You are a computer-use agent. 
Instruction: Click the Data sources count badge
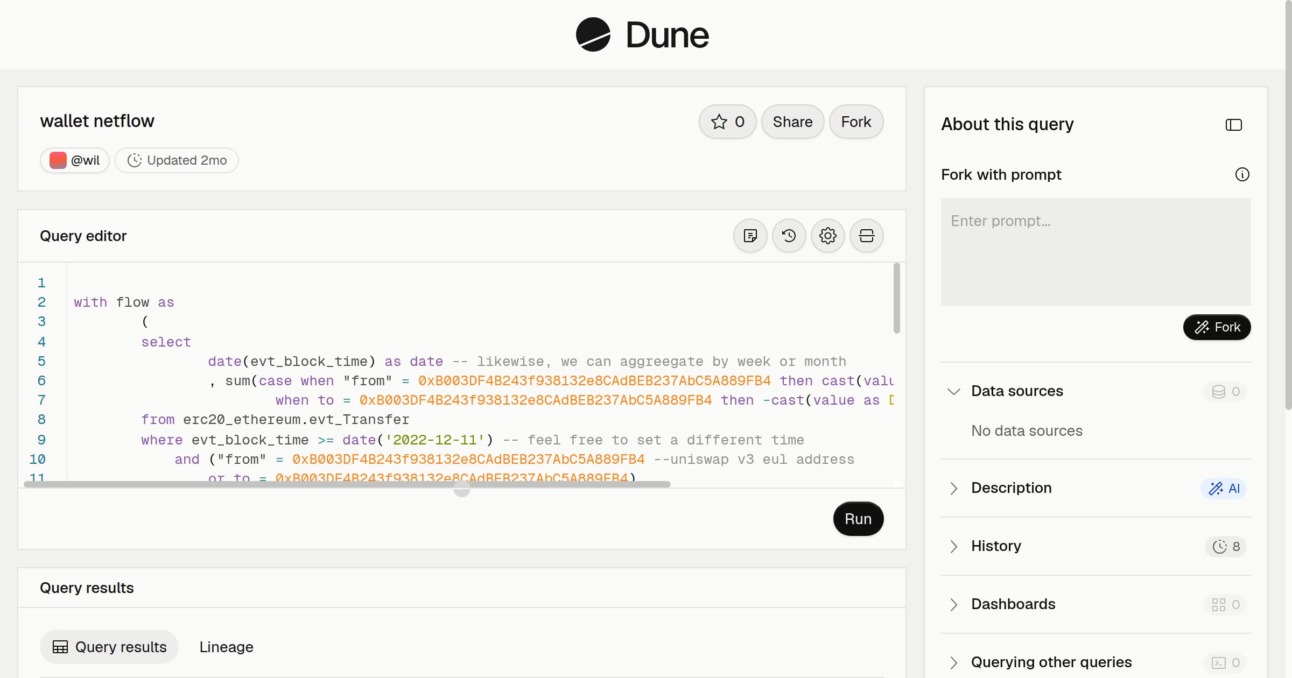[1225, 391]
